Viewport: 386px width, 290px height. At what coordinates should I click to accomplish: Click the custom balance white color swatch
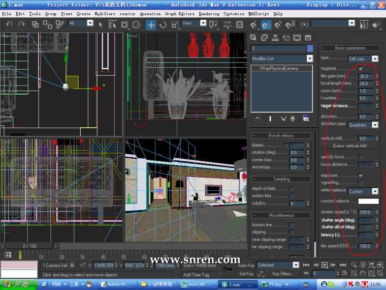pos(368,201)
